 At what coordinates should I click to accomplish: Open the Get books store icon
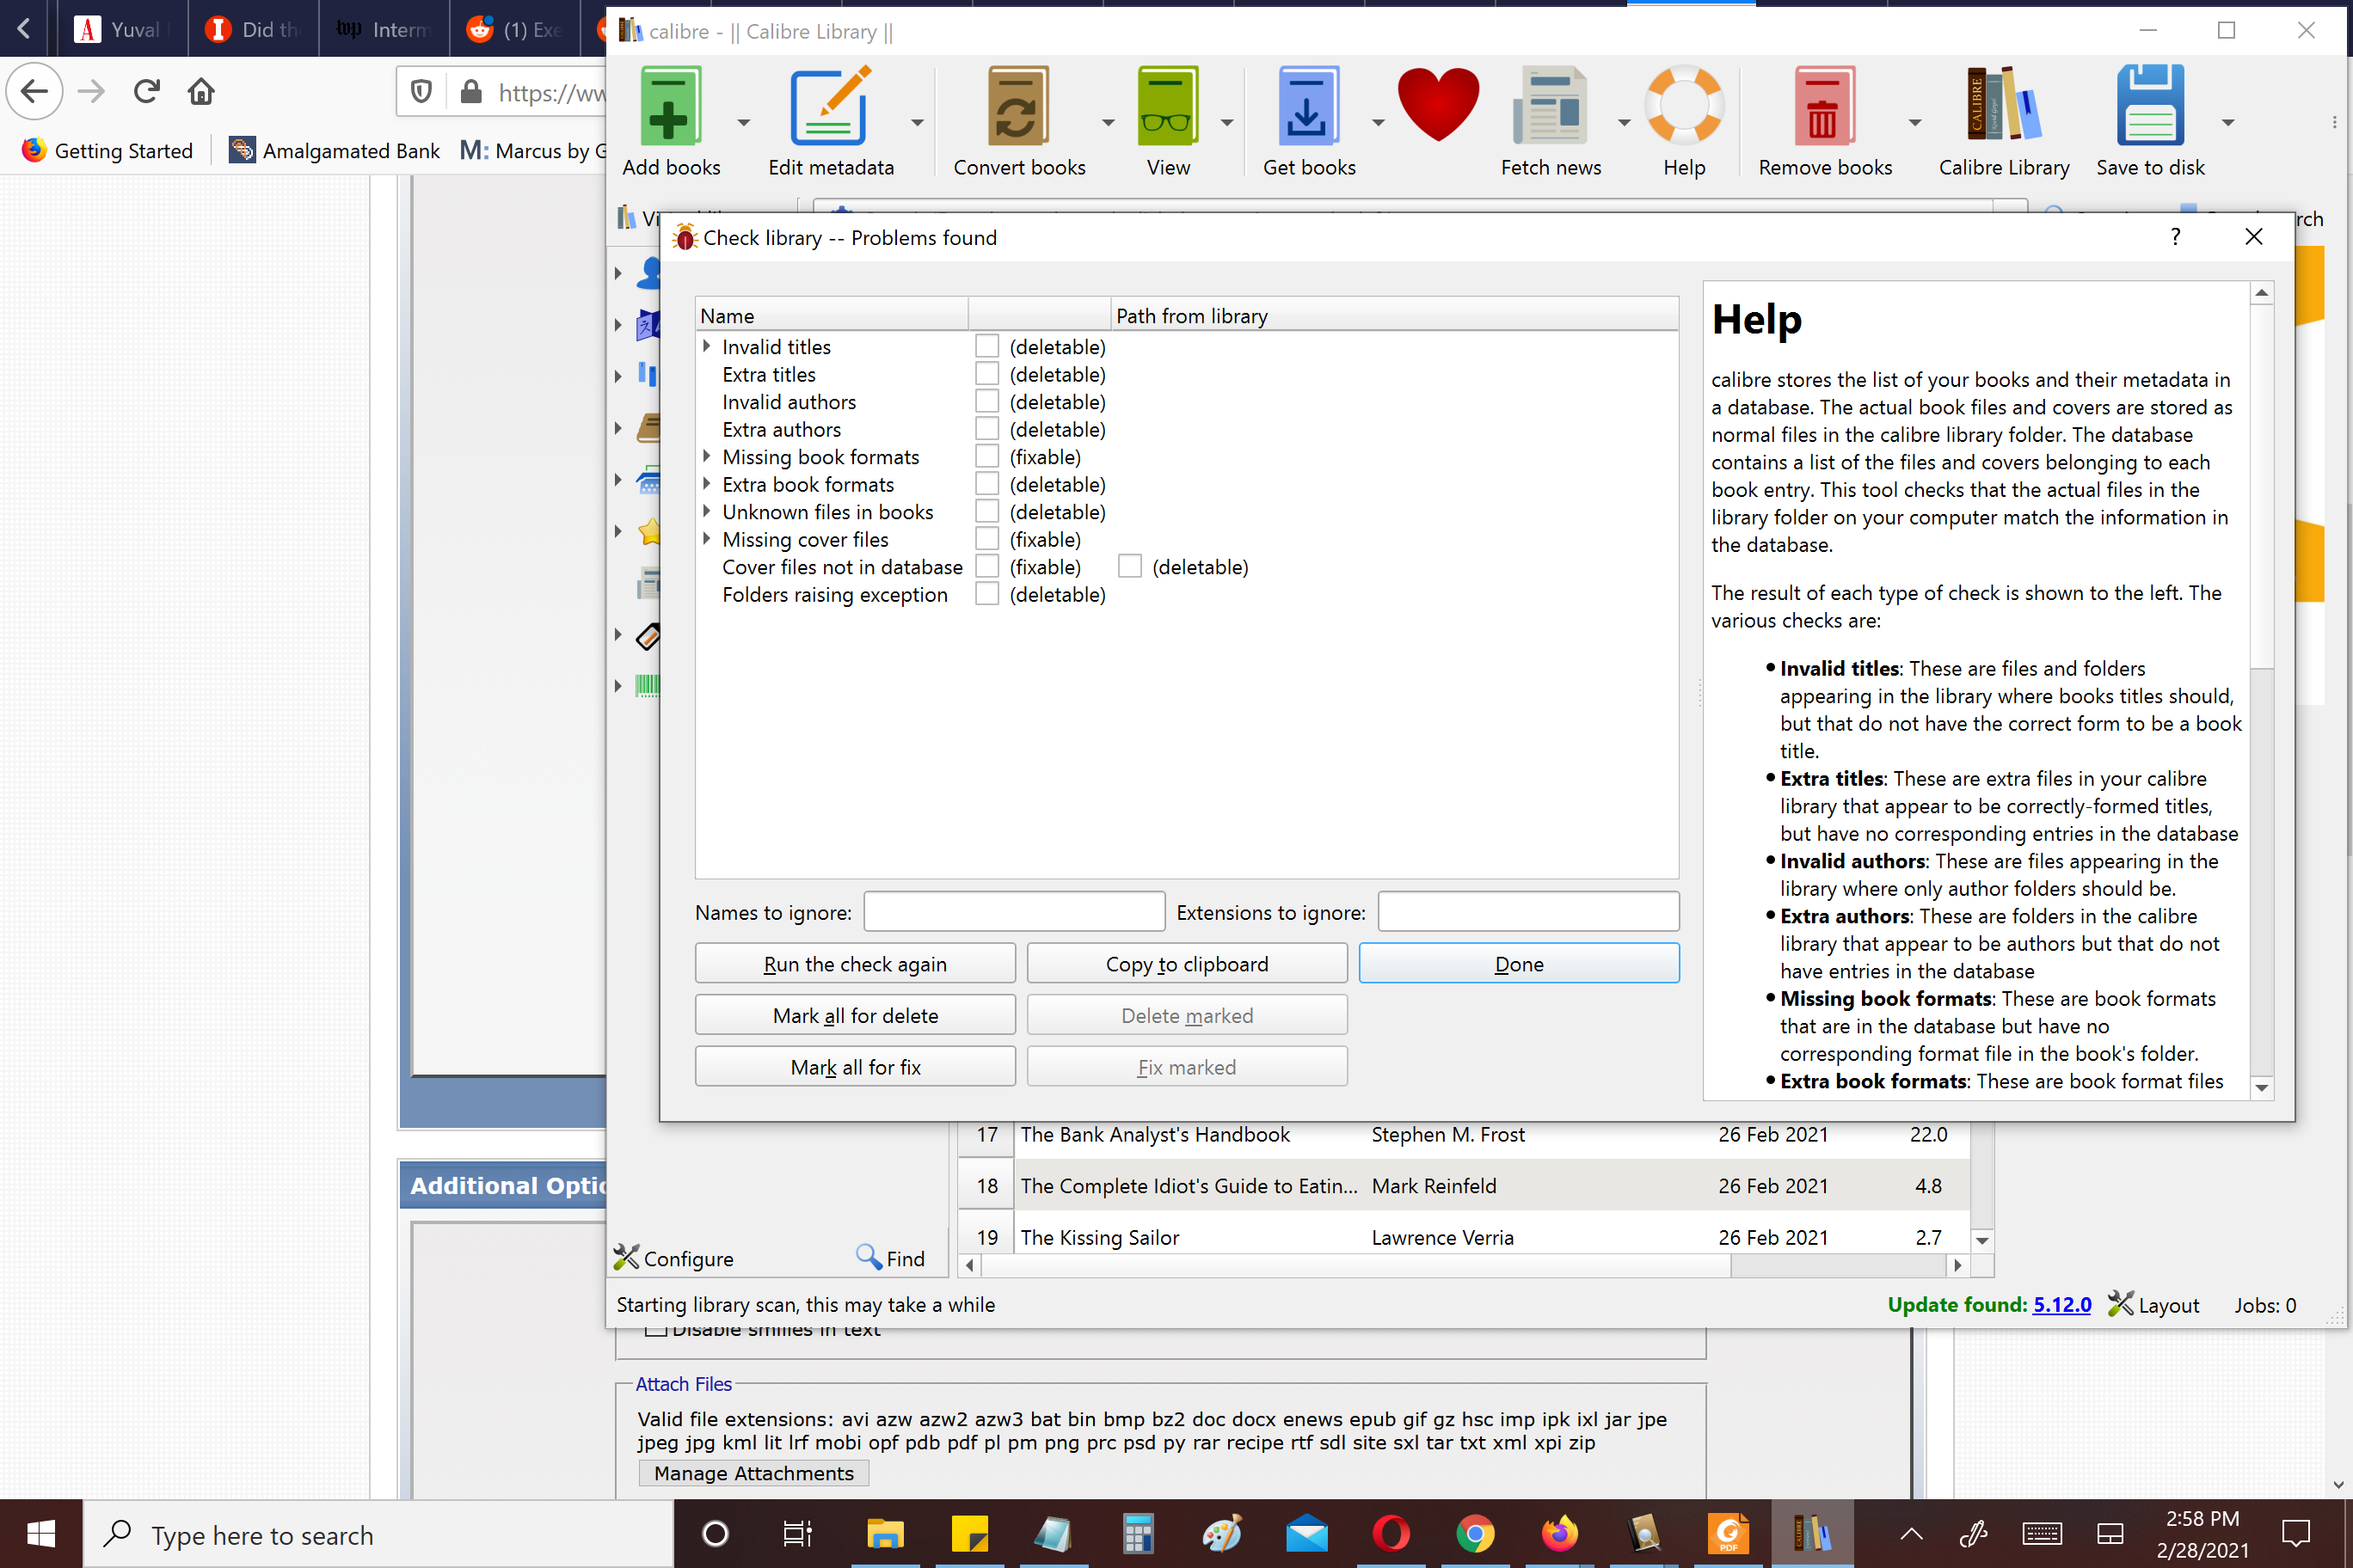pos(1306,106)
